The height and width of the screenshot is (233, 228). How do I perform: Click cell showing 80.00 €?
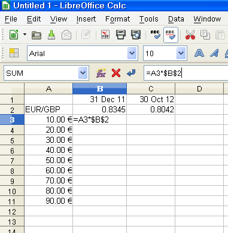point(48,191)
